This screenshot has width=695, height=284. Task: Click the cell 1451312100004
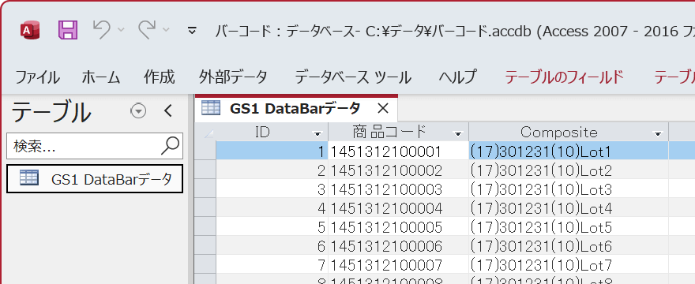tap(399, 207)
